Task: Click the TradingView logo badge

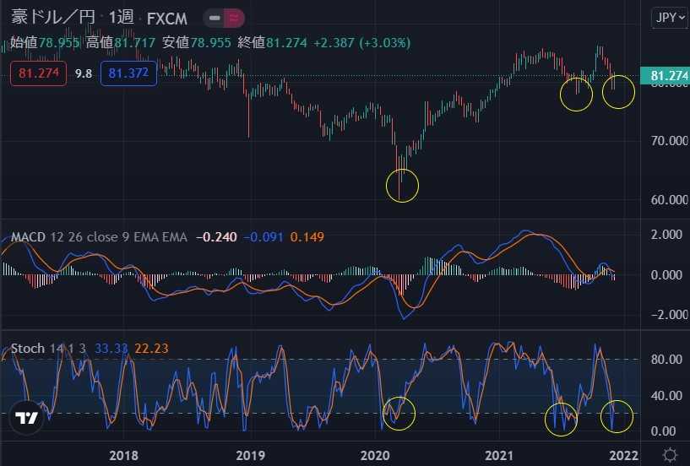Action: pos(26,417)
